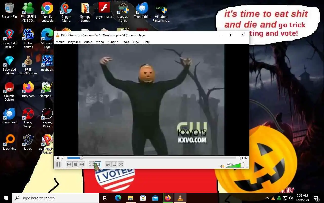The image size is (324, 203).
Task: Skip to previous media in VLC
Action: pos(69,165)
